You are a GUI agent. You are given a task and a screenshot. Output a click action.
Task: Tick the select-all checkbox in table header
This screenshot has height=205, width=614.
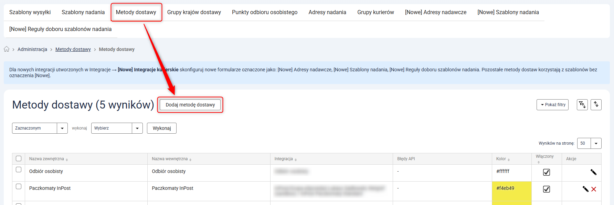[x=19, y=158]
